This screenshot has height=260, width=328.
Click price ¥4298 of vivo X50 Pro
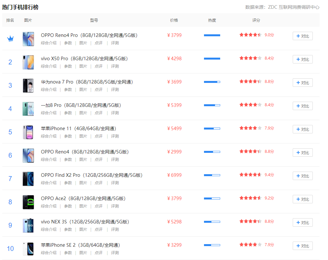coord(175,59)
